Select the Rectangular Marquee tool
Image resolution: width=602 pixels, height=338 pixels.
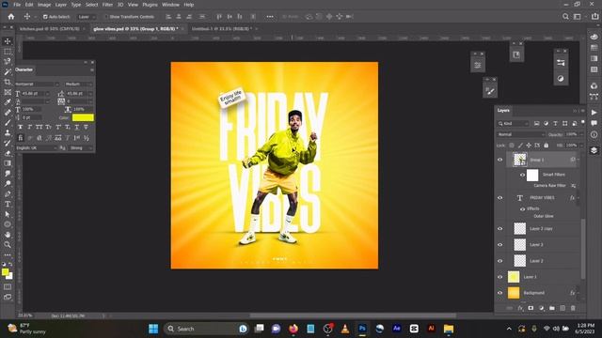(x=8, y=52)
